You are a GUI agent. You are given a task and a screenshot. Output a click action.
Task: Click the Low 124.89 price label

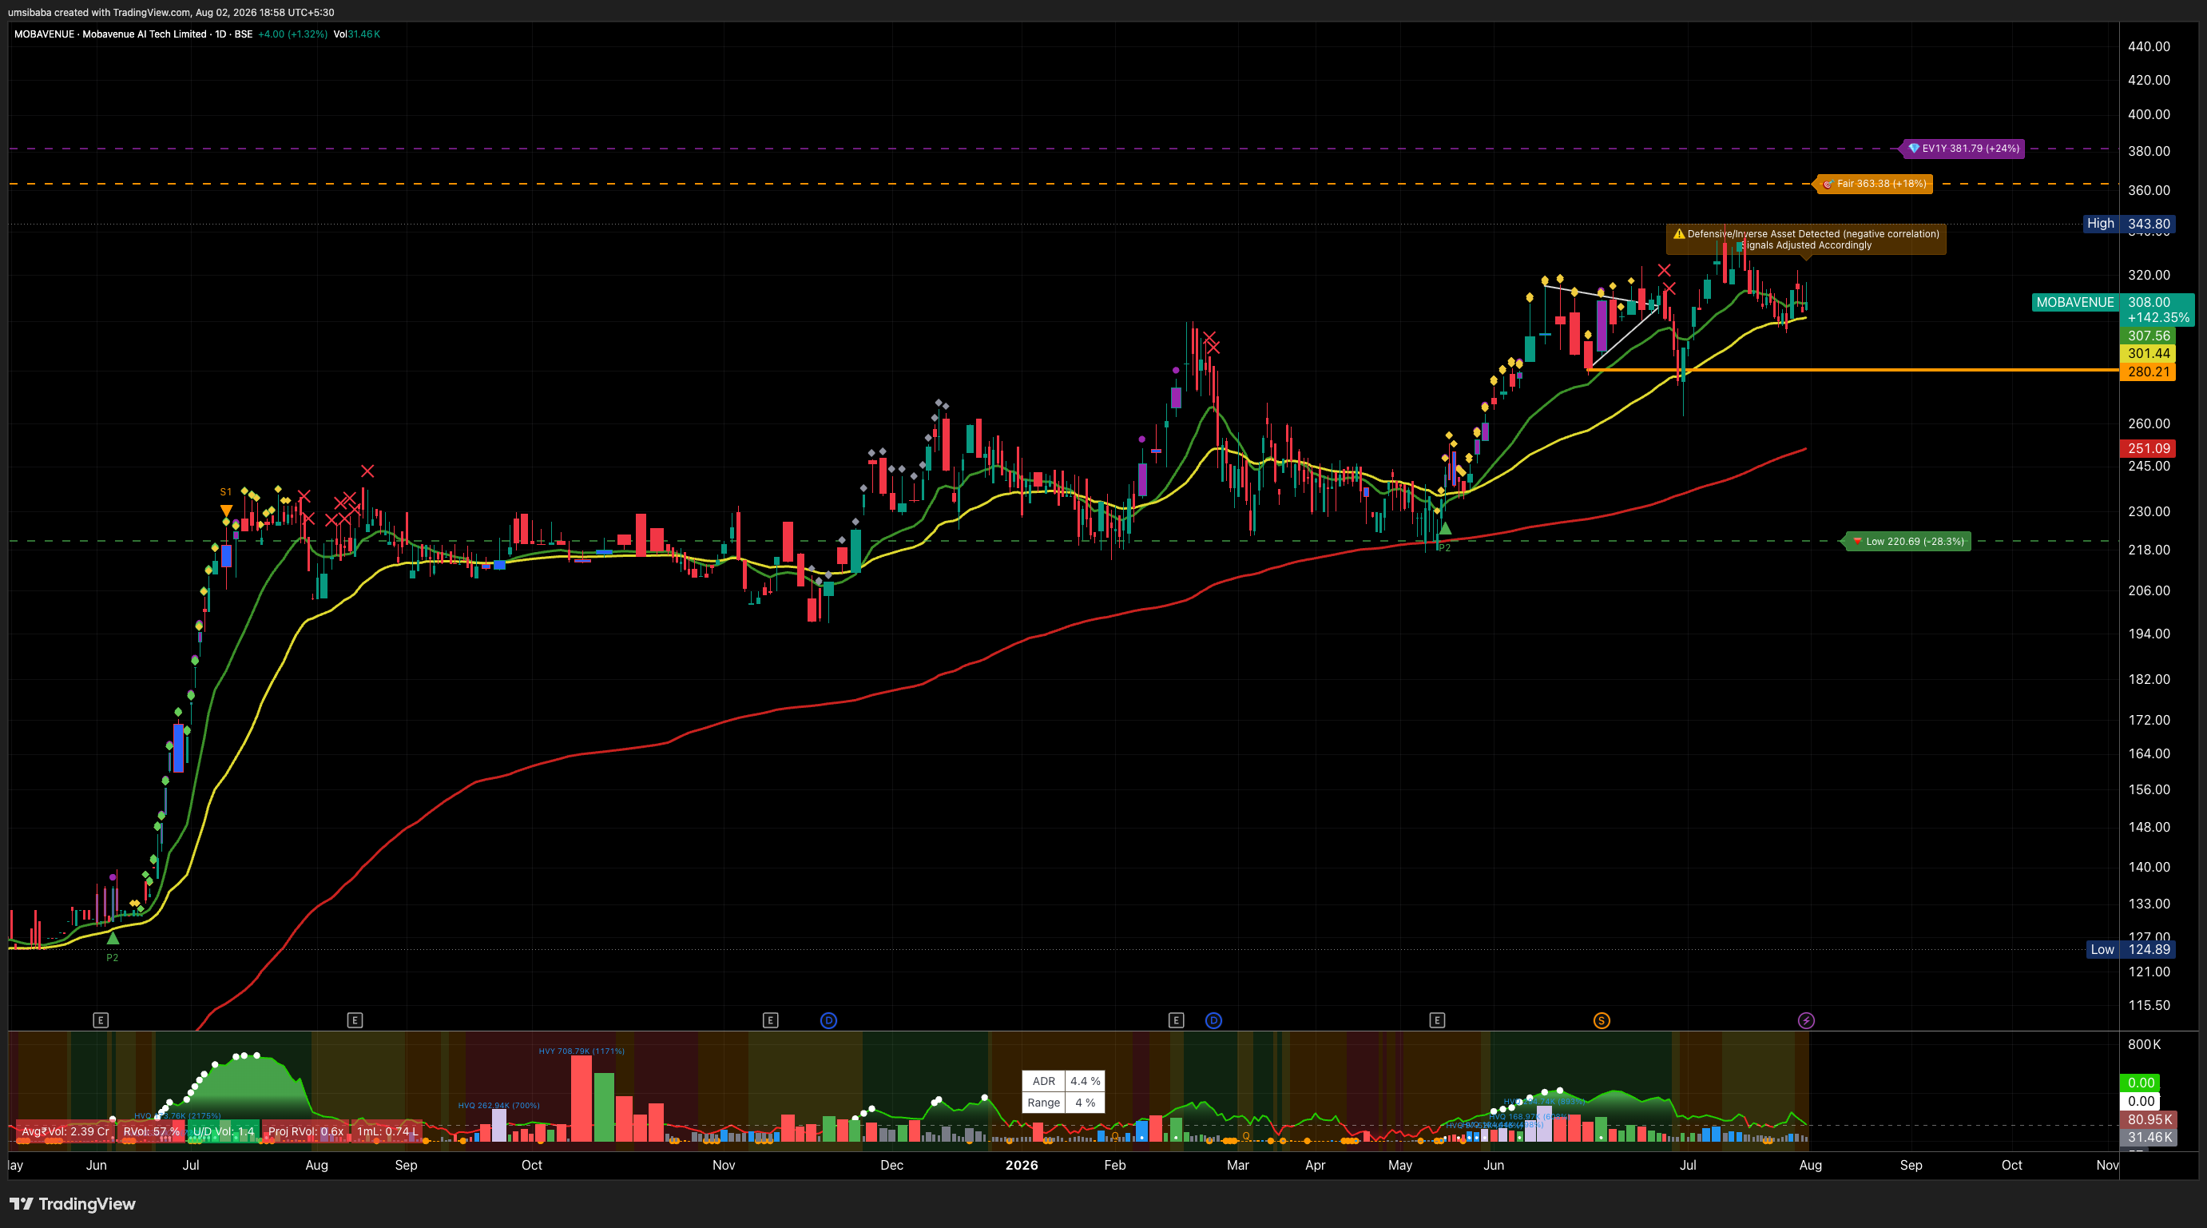2131,948
